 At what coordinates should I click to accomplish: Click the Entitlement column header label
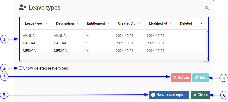(x=96, y=23)
